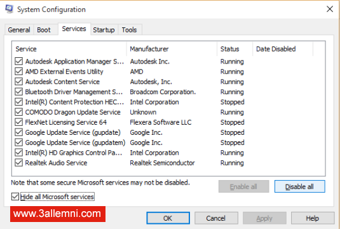The height and width of the screenshot is (229, 340).
Task: Click the Enable all button
Action: 244,186
